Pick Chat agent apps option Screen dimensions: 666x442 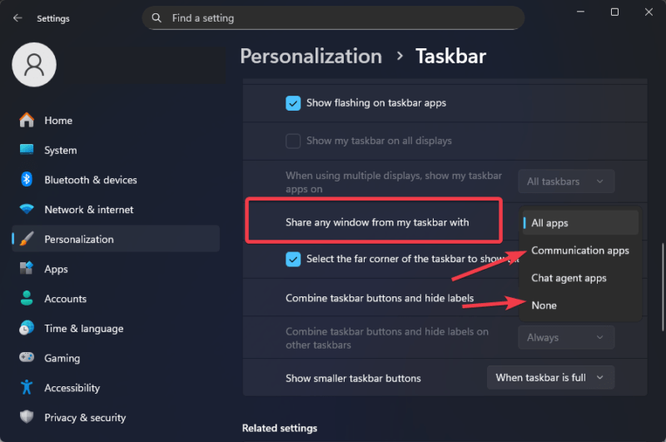pos(569,278)
